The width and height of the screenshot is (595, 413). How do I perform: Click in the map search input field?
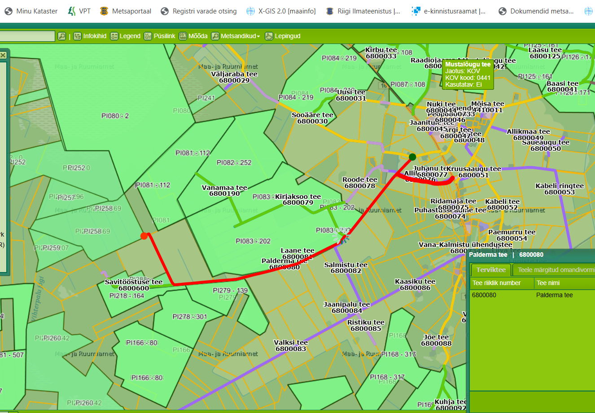coord(27,36)
